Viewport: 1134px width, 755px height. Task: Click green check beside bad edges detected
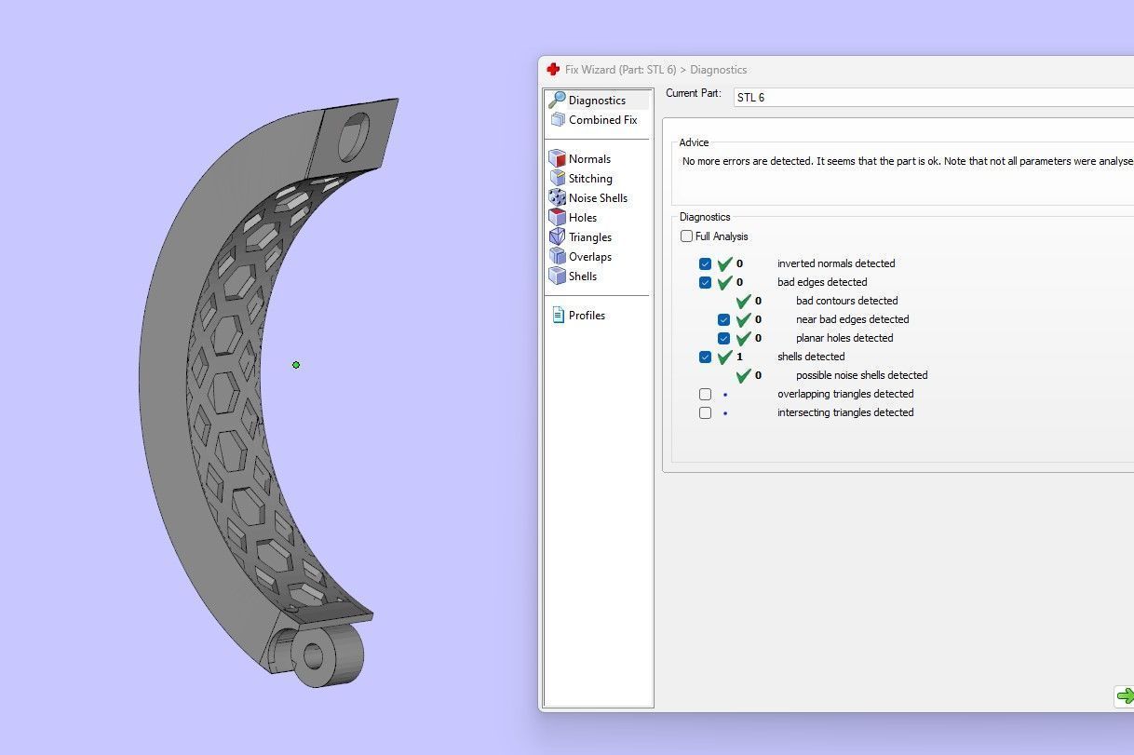point(725,282)
